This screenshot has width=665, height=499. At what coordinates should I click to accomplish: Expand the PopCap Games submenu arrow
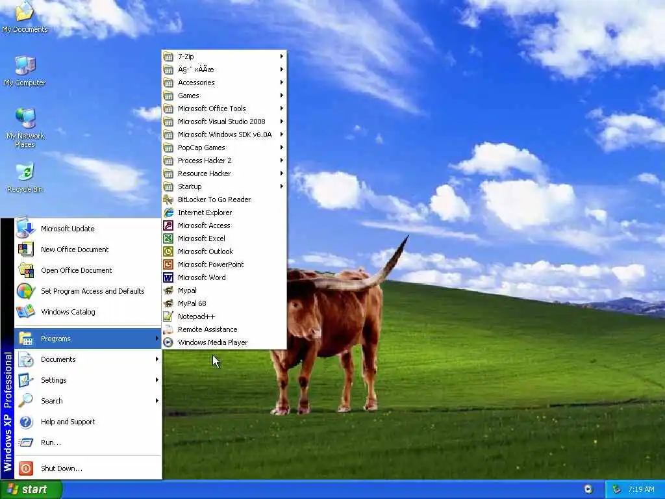coord(282,147)
